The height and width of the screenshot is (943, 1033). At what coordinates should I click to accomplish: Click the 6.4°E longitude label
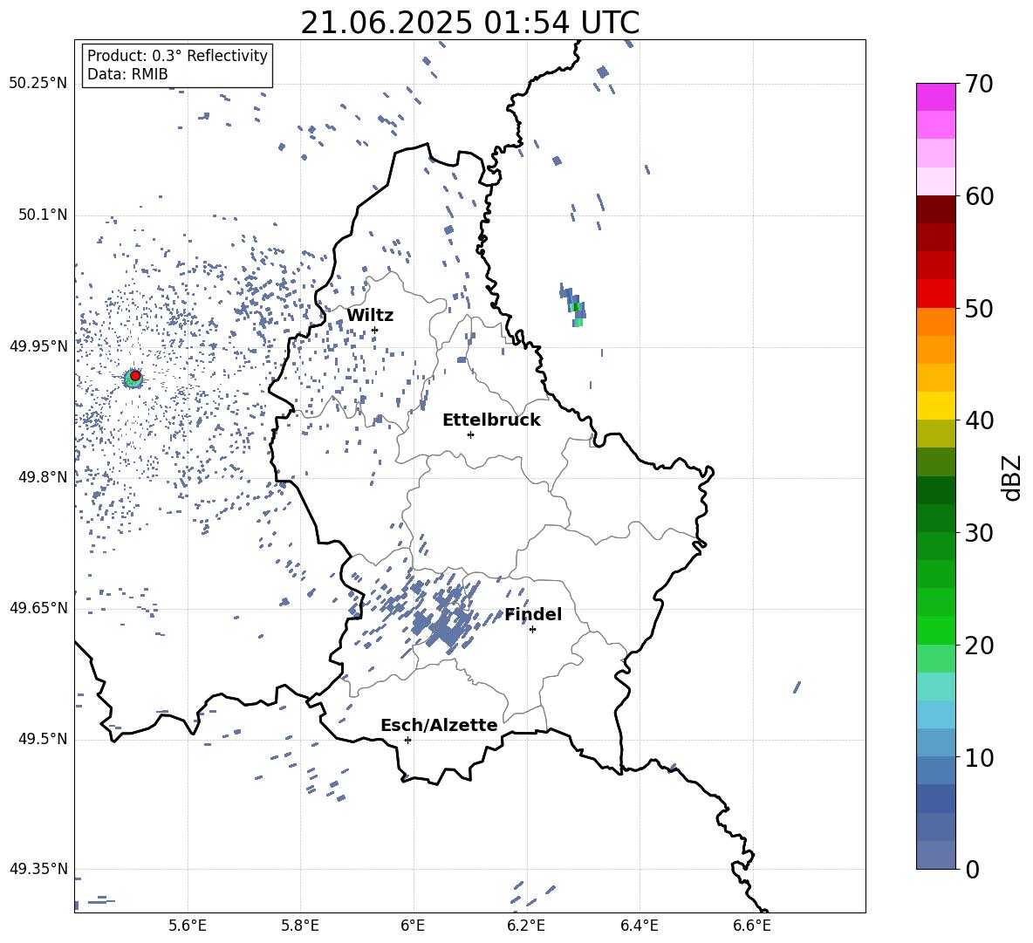tap(639, 926)
